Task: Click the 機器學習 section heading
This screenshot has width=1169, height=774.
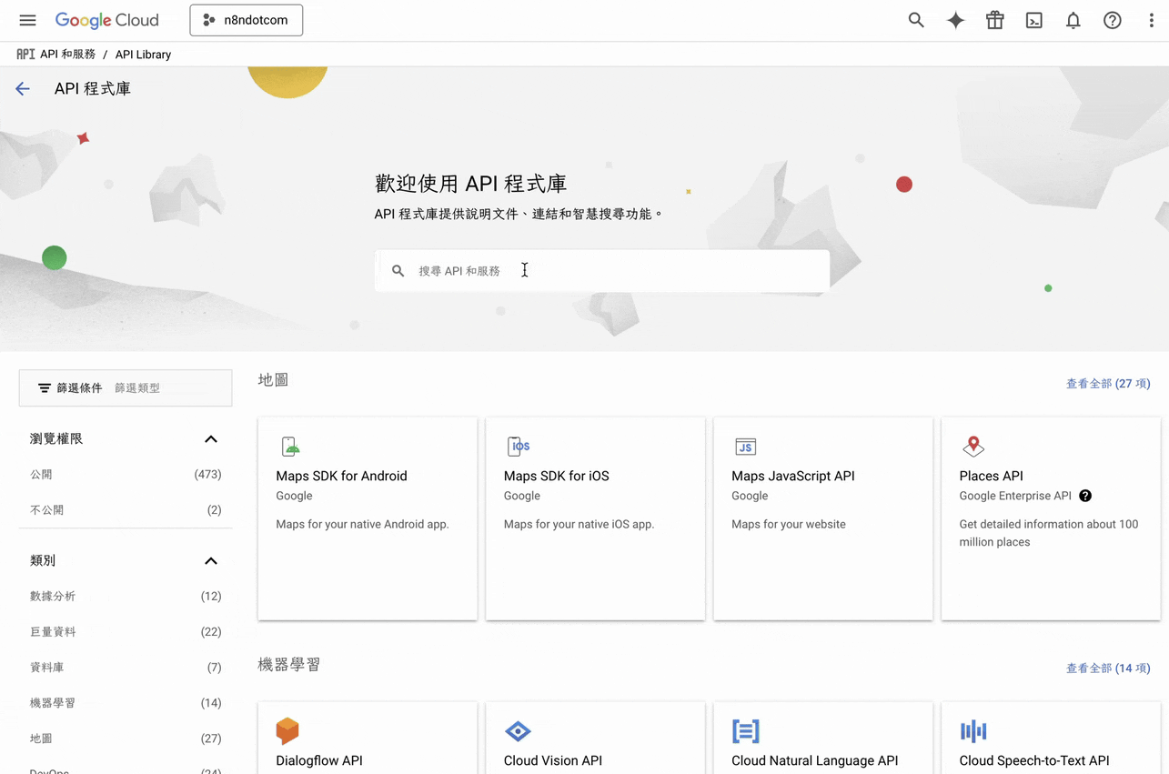Action: click(x=289, y=665)
